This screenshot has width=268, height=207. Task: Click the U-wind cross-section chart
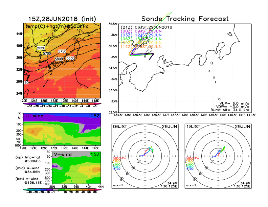62,129
